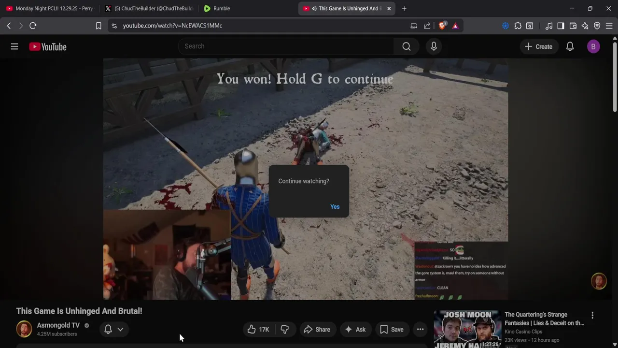Open options for the Quartering's recommended video
Screen dimensions: 618x348
tap(592, 315)
